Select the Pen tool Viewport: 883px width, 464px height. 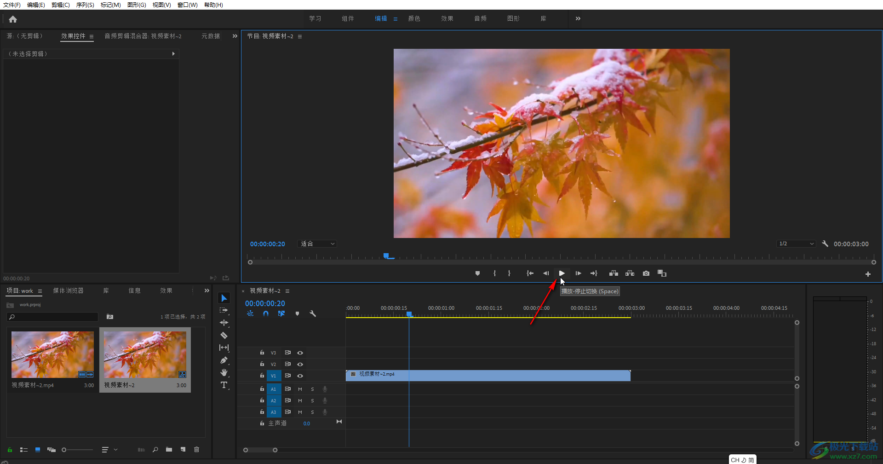[224, 360]
